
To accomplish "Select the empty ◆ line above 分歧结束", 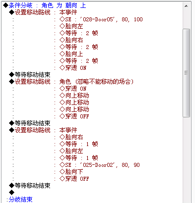I will coord(12,193).
